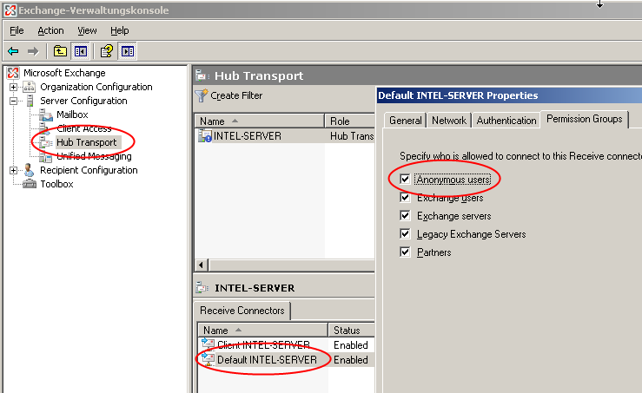
Task: Select the Recipient Configuration label
Action: [x=89, y=170]
